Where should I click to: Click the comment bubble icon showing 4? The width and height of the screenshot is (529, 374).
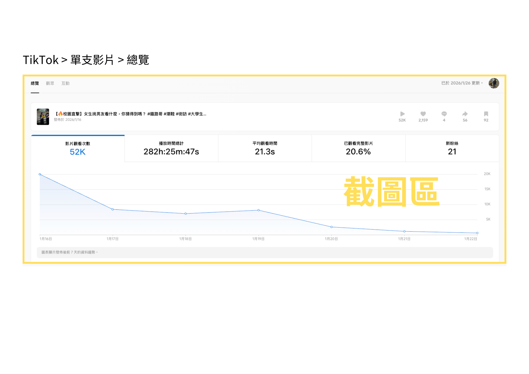(x=444, y=114)
